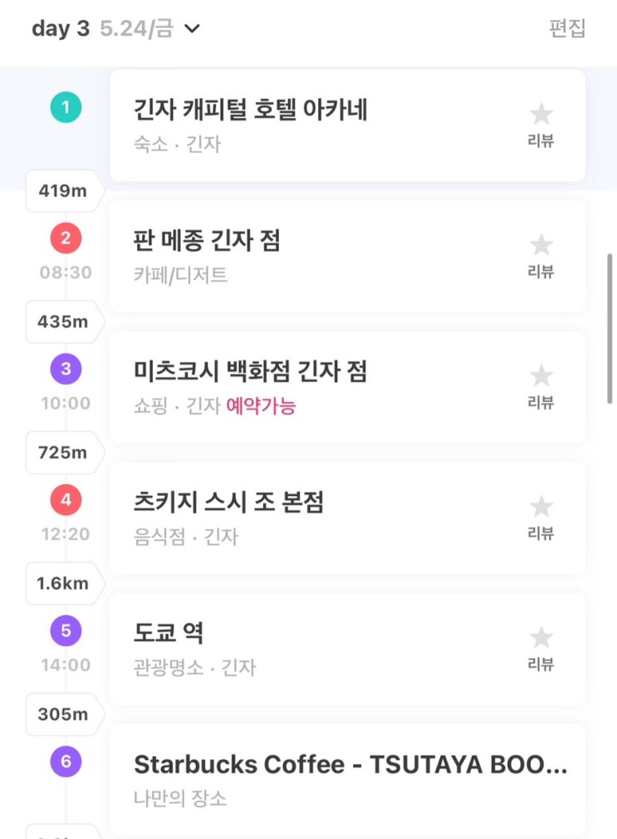
Task: Open the 725m distance tag
Action: tap(62, 453)
